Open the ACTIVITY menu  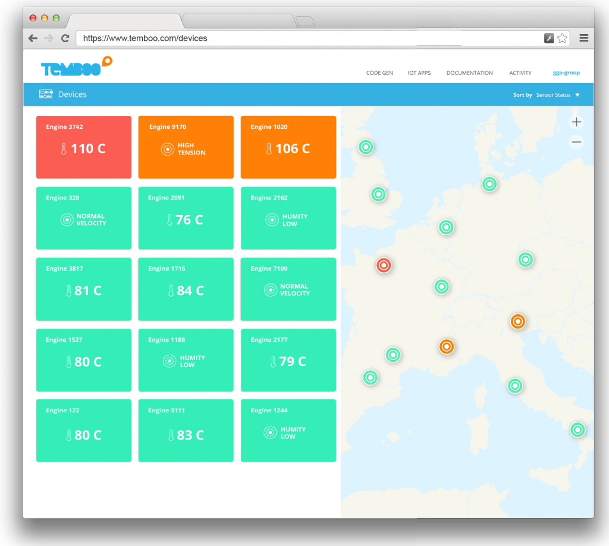[x=520, y=73]
